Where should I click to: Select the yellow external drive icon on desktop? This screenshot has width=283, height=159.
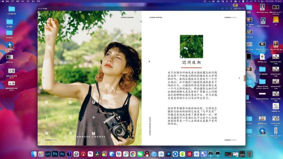276,20
